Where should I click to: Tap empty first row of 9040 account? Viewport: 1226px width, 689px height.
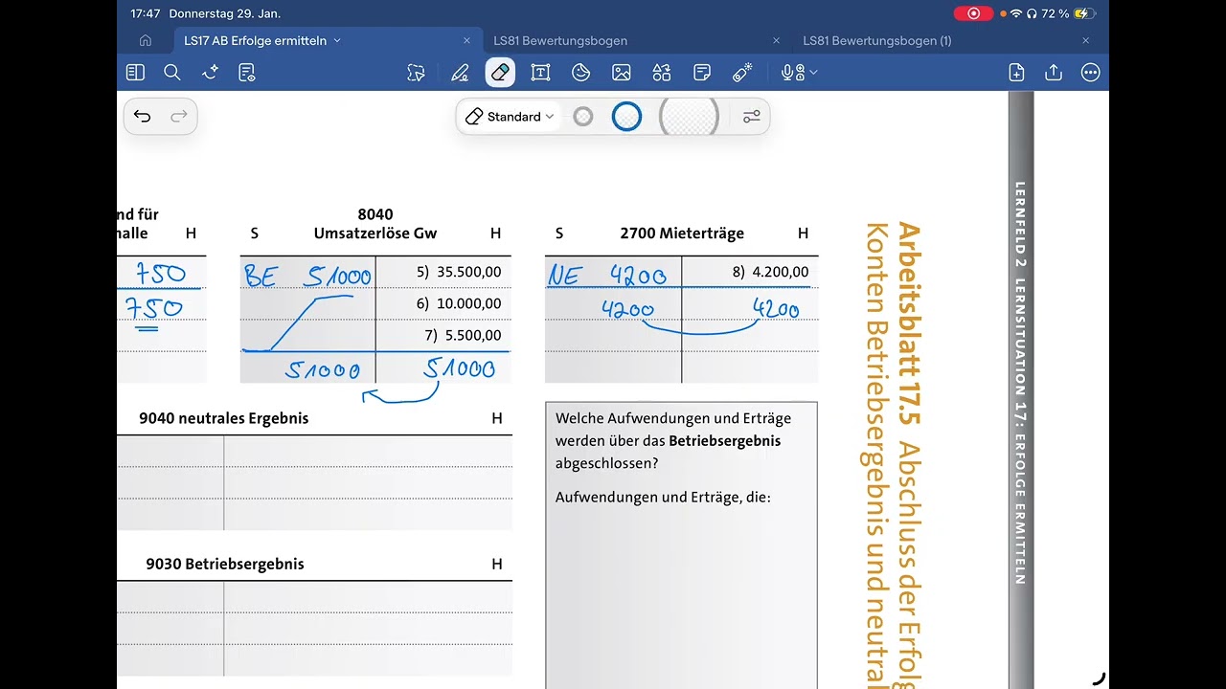pos(314,452)
